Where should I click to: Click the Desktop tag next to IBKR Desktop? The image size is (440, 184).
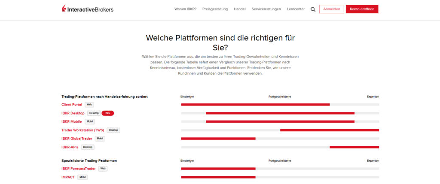pyautogui.click(x=94, y=113)
